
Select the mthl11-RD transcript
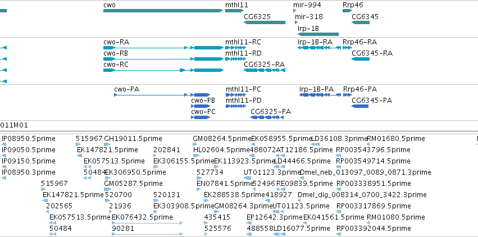click(235, 59)
